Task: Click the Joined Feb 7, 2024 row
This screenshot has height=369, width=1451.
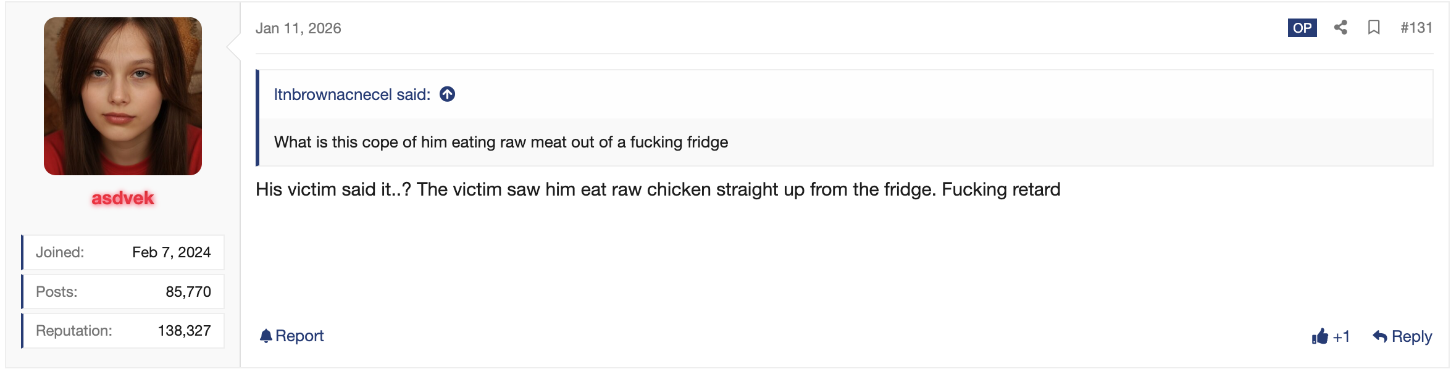Action: 123,252
